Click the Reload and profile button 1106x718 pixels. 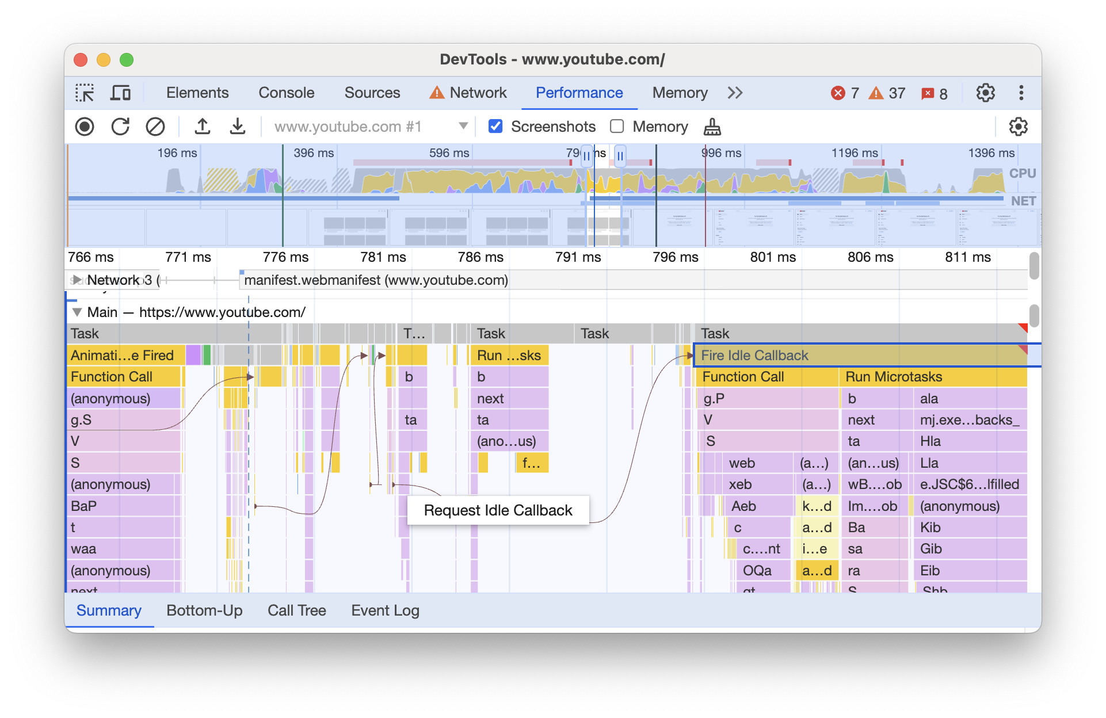pos(119,127)
